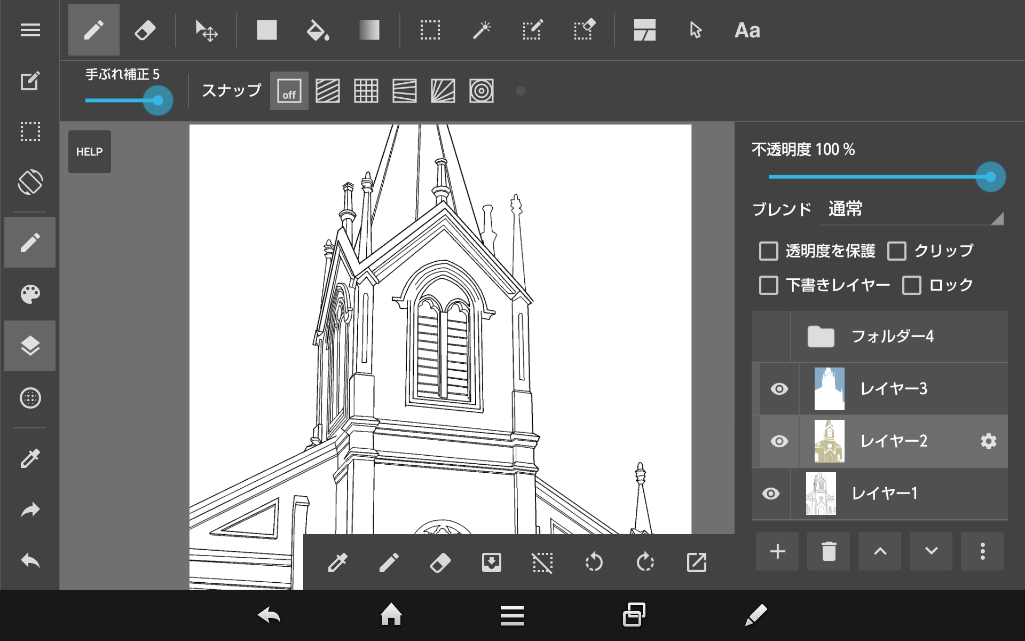Open the ブレンド mode dropdown

click(x=912, y=209)
